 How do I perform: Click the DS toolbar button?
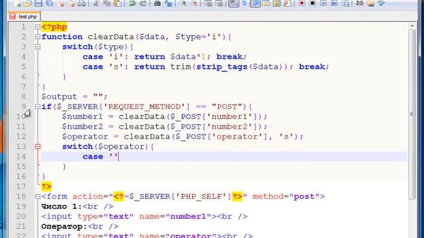(360, 3)
